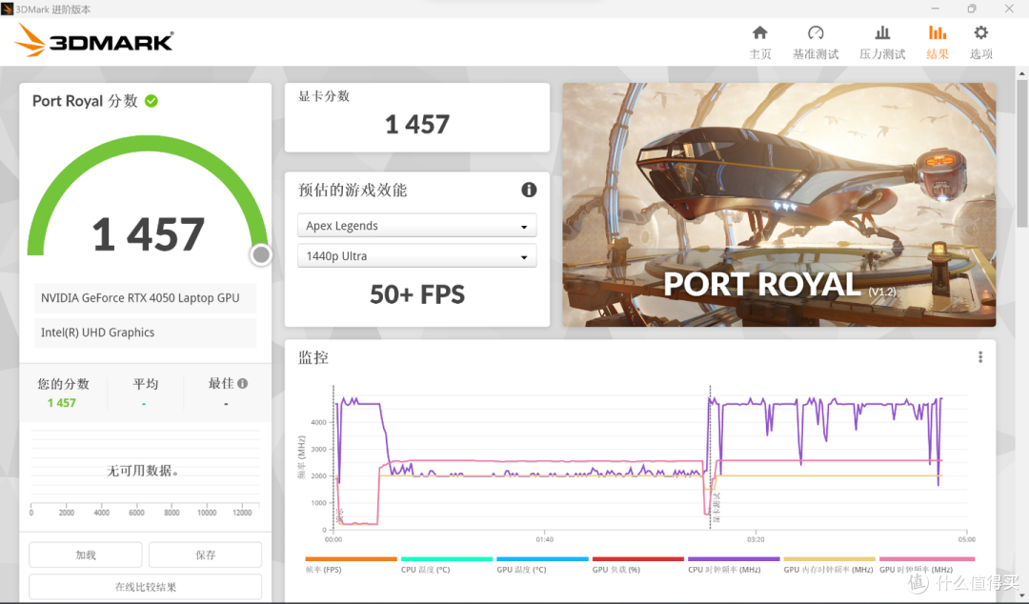Toggle the CPU 温度 legend color
Image resolution: width=1029 pixels, height=604 pixels.
tap(446, 559)
